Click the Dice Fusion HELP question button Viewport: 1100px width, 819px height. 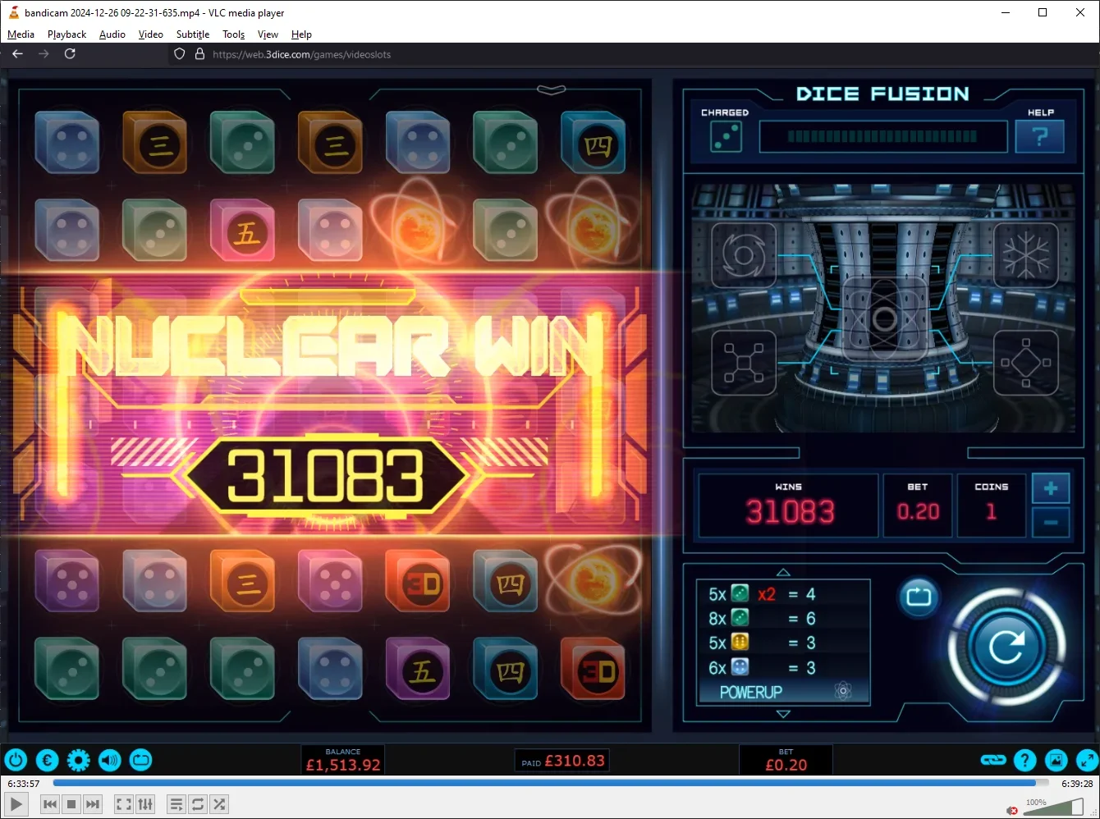[x=1040, y=136]
